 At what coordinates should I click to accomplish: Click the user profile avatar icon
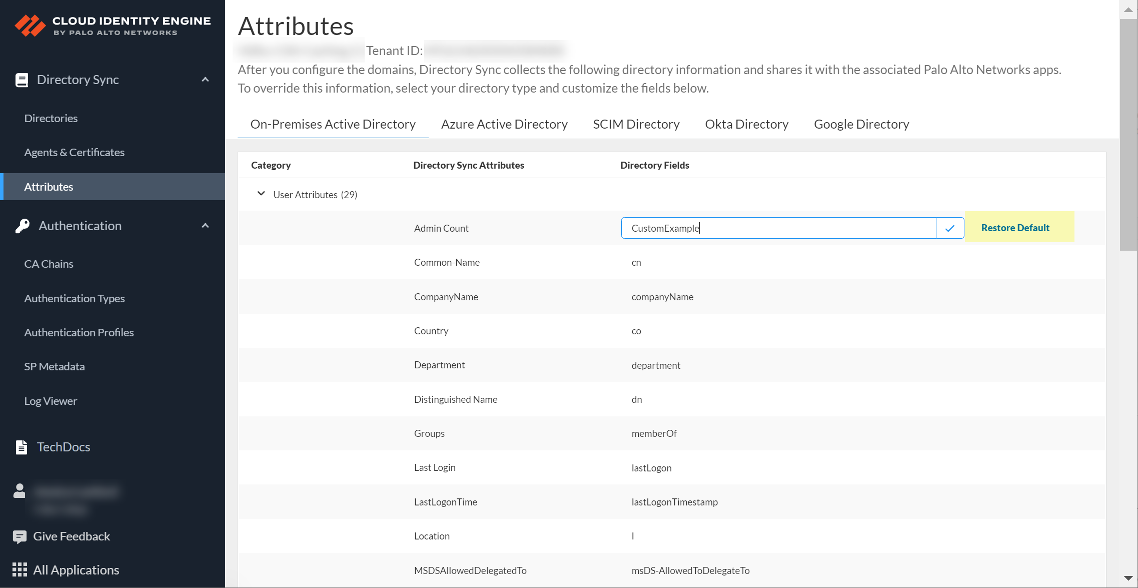(19, 491)
